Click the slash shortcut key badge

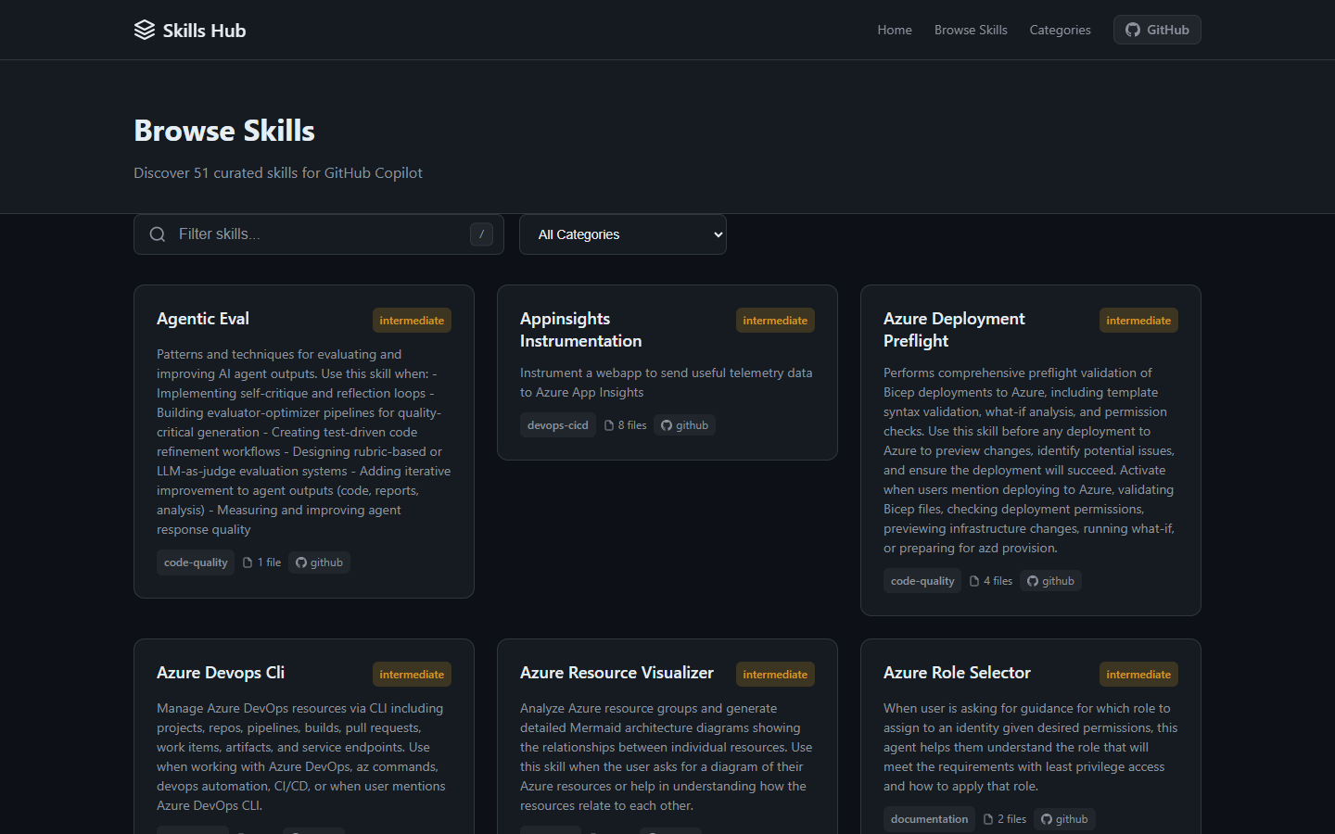pyautogui.click(x=481, y=234)
